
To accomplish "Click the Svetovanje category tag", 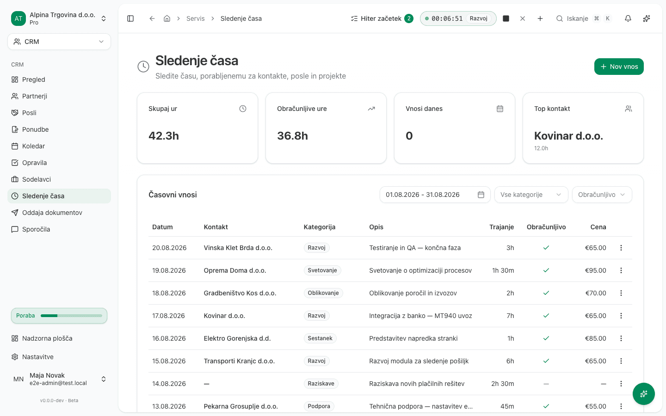I will point(322,270).
